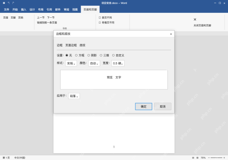Select the 无 border setting radio
Viewport: 228px width, 160px height.
click(x=67, y=55)
